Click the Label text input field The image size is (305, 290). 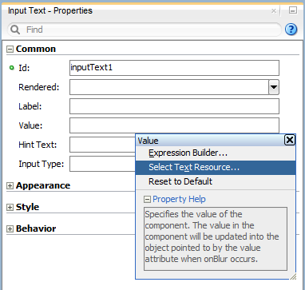174,106
